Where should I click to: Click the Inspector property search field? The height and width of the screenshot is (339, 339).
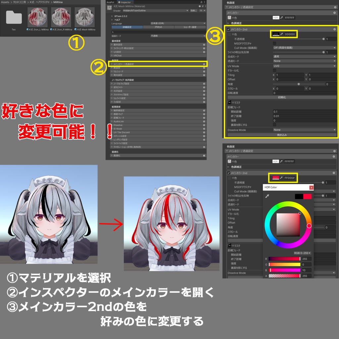coord(158,32)
